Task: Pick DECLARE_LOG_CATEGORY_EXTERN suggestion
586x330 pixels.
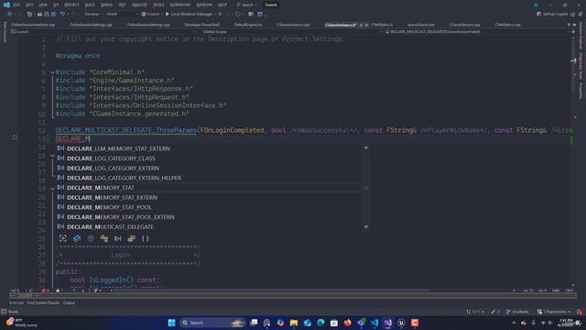Action: [209, 168]
